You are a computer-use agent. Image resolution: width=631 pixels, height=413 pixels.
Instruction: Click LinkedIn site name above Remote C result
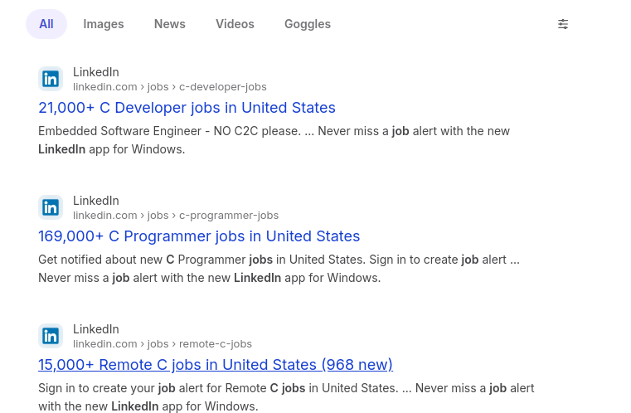pos(96,329)
